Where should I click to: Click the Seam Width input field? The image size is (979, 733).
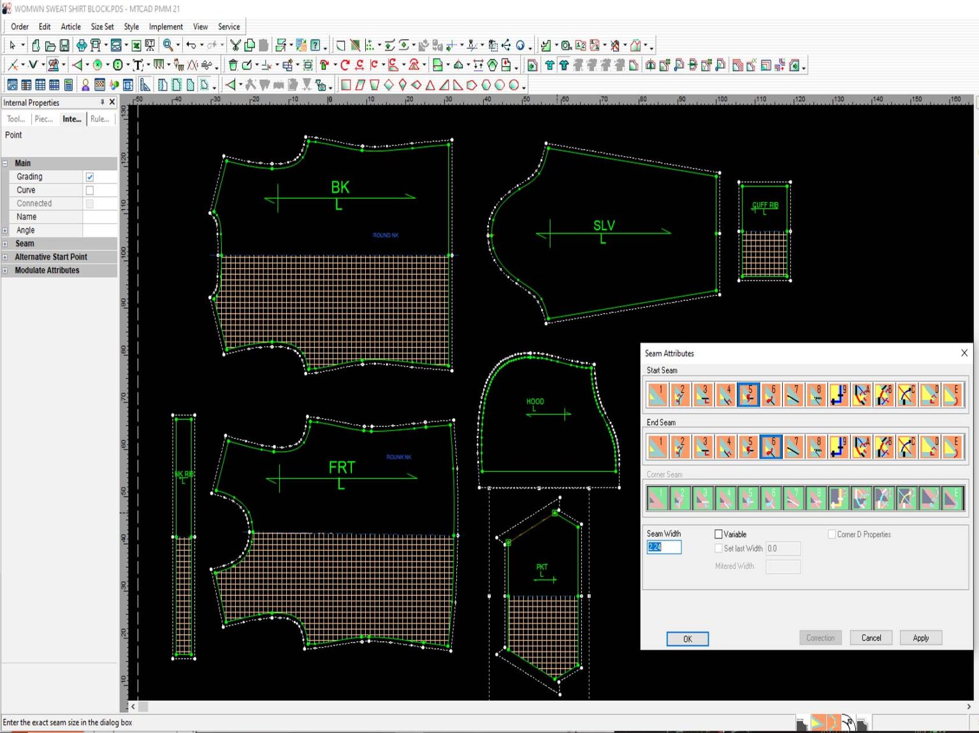point(664,547)
